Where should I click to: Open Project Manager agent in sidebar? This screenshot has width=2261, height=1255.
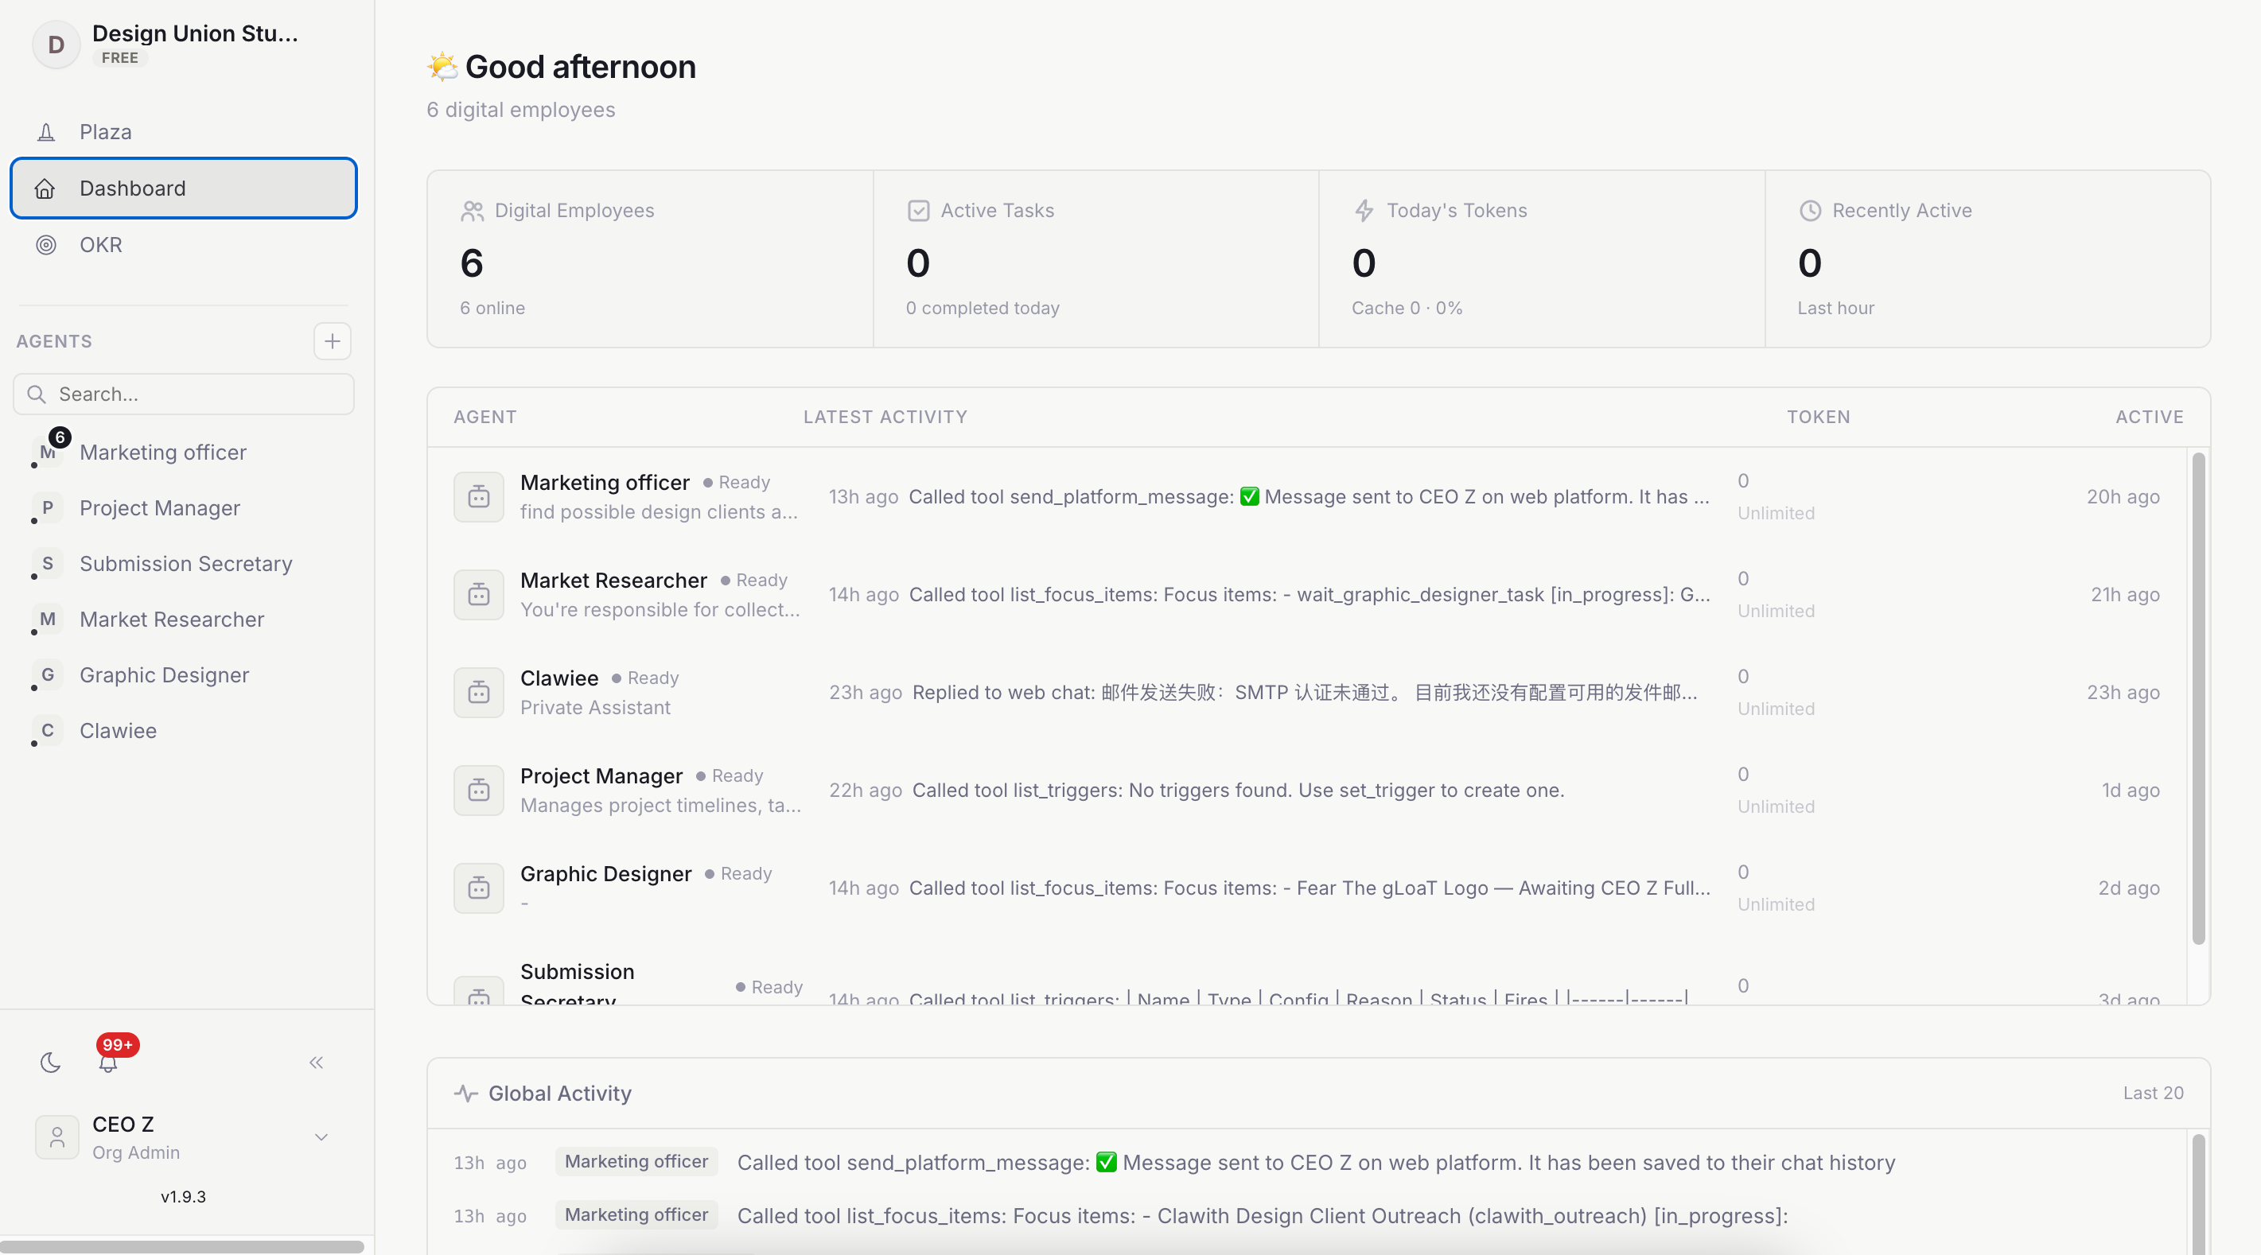tap(184, 508)
